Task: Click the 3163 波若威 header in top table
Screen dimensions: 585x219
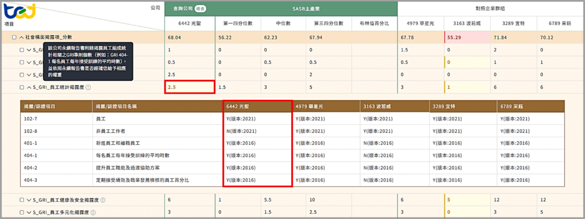Action: (467, 23)
